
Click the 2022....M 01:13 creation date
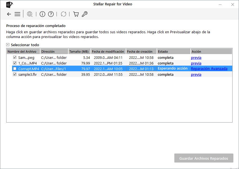141,69
